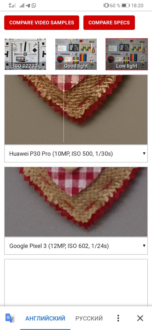152x330 pixels.
Task: Select the Good light sample thumbnail
Action: pos(76,54)
